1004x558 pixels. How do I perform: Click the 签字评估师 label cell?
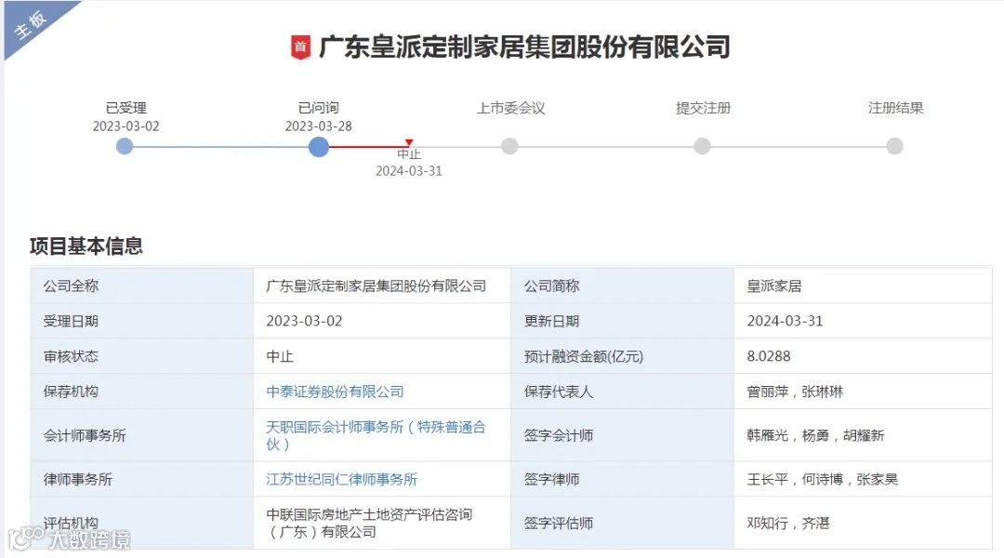622,523
